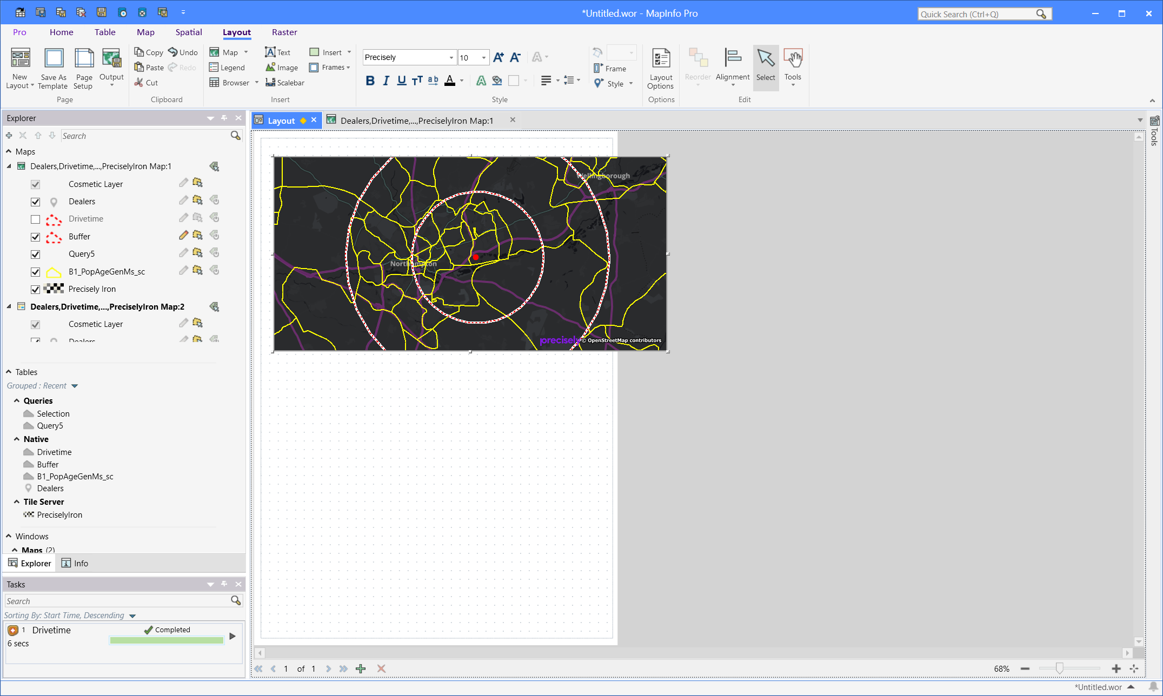1163x696 pixels.
Task: Apply bold text formatting
Action: click(370, 81)
